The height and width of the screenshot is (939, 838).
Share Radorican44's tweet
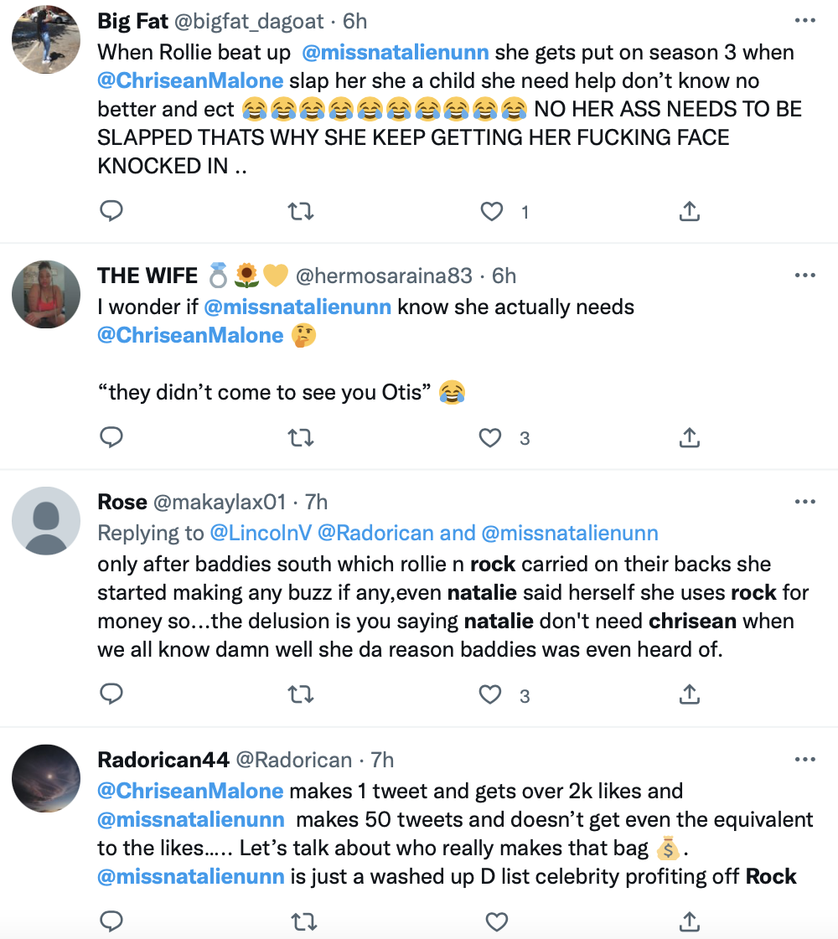click(689, 921)
